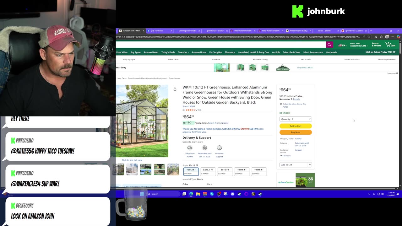Click the Eagle Peak brand logo banner
This screenshot has height=226, width=402.
283,67
